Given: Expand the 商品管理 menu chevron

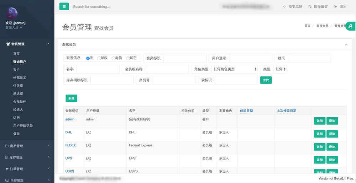Looking at the screenshot, I should pyautogui.click(x=48, y=146).
